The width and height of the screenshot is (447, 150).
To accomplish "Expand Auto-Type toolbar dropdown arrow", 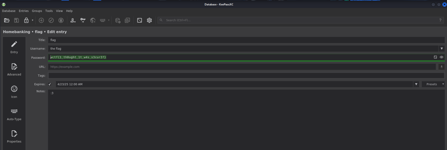I will (x=109, y=20).
